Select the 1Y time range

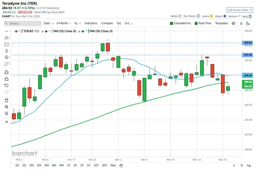pyautogui.click(x=69, y=165)
